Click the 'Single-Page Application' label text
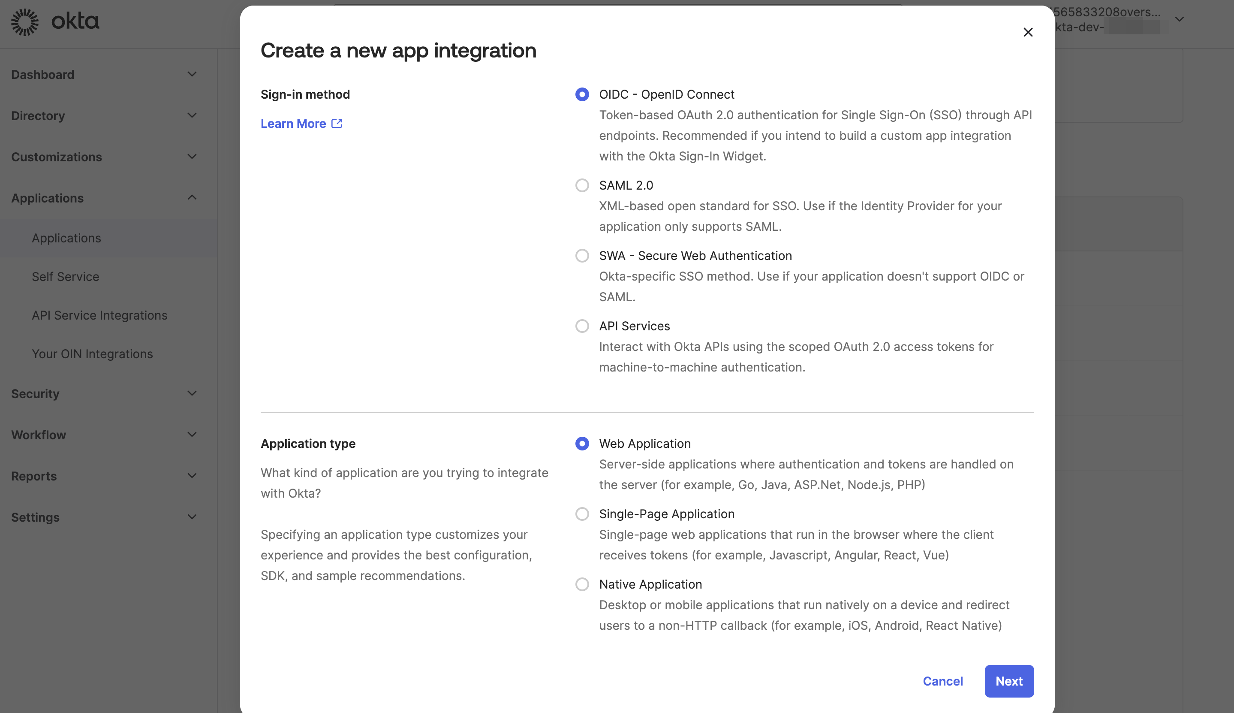1234x713 pixels. [x=666, y=514]
